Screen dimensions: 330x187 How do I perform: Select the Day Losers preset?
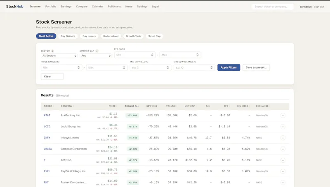pos(89,36)
